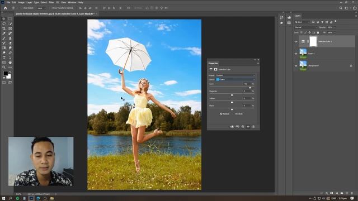Lock transparent pixels in Layers panel
The image size is (358, 201).
302,32
